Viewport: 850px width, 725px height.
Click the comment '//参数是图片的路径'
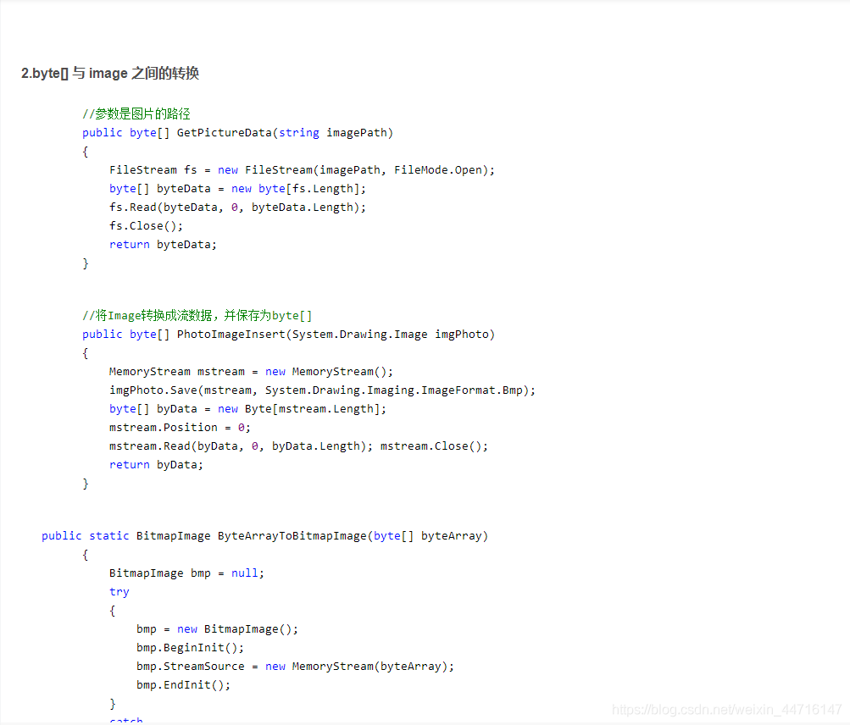click(136, 113)
